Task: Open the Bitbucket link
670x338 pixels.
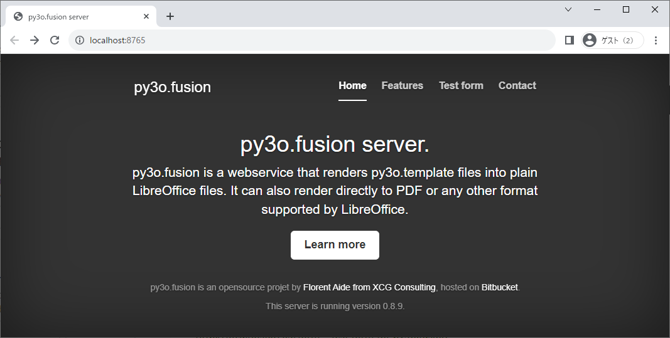Action: click(x=499, y=287)
